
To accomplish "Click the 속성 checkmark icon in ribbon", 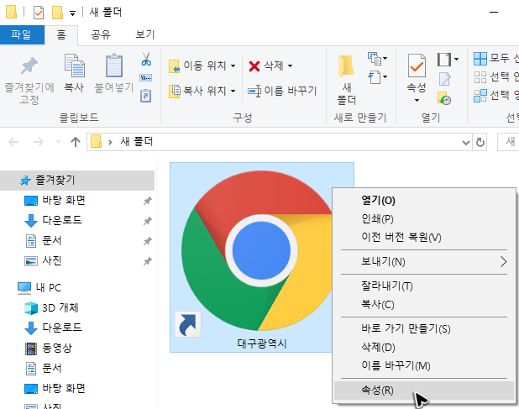I will pos(417,66).
